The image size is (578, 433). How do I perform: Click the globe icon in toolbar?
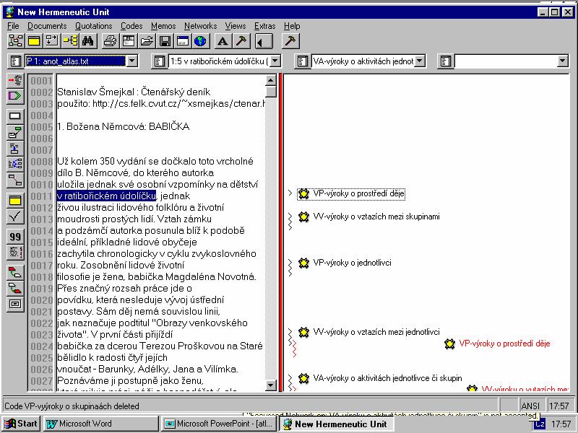[x=201, y=41]
